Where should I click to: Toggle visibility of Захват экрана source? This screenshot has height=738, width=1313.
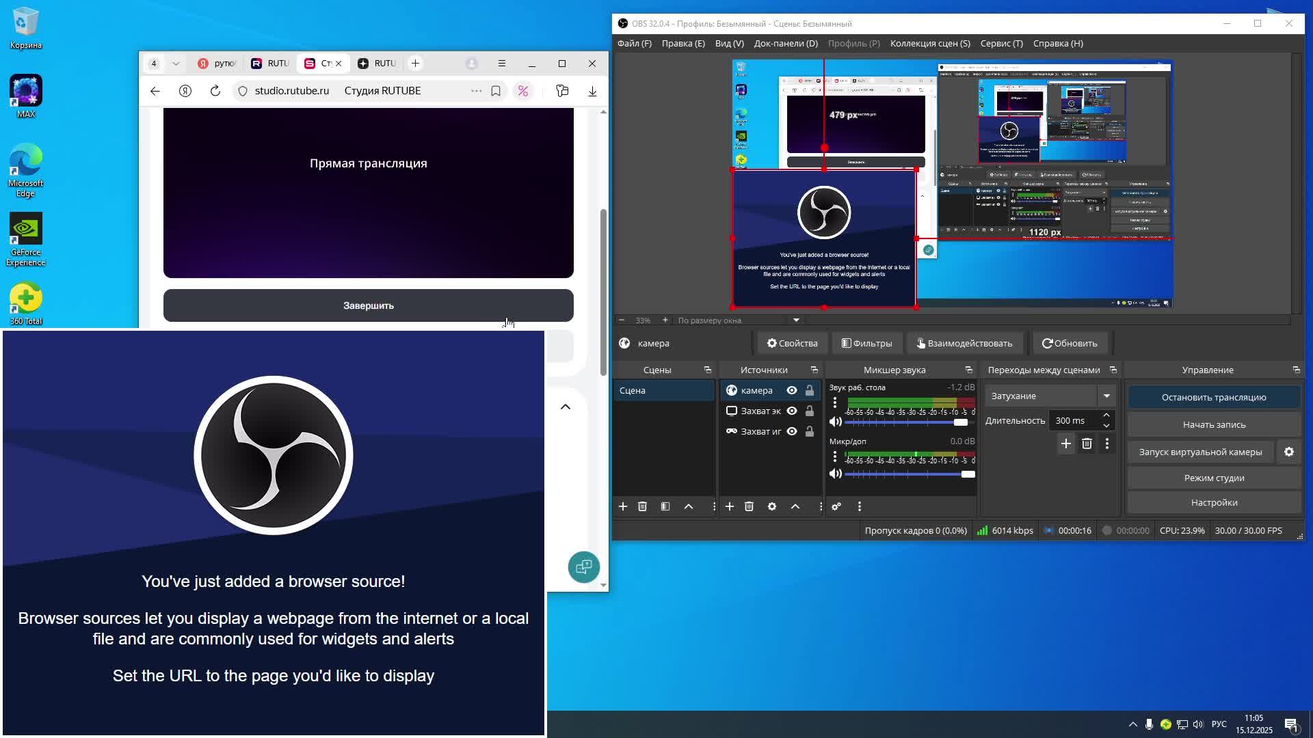pyautogui.click(x=792, y=411)
